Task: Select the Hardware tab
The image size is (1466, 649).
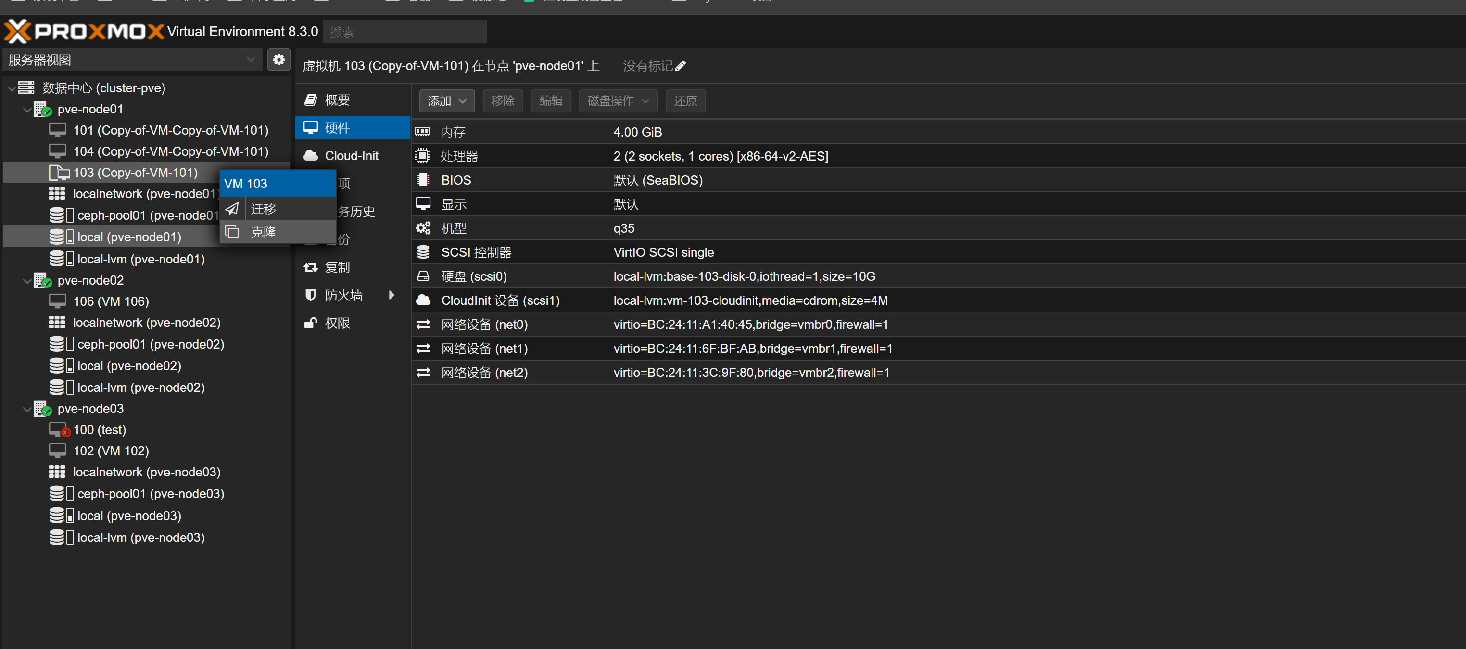Action: (x=353, y=128)
